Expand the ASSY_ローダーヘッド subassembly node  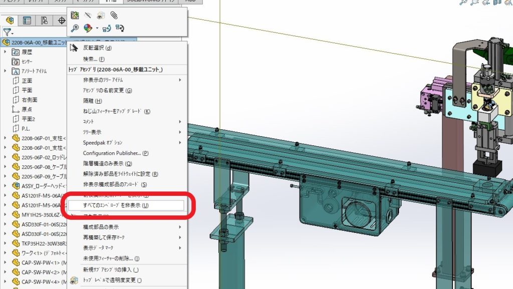(x=5, y=185)
